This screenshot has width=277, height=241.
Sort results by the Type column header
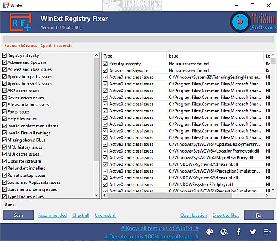pyautogui.click(x=135, y=56)
